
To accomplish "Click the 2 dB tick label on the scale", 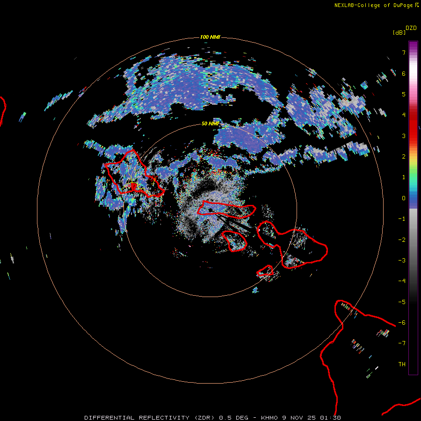I will pyautogui.click(x=404, y=157).
